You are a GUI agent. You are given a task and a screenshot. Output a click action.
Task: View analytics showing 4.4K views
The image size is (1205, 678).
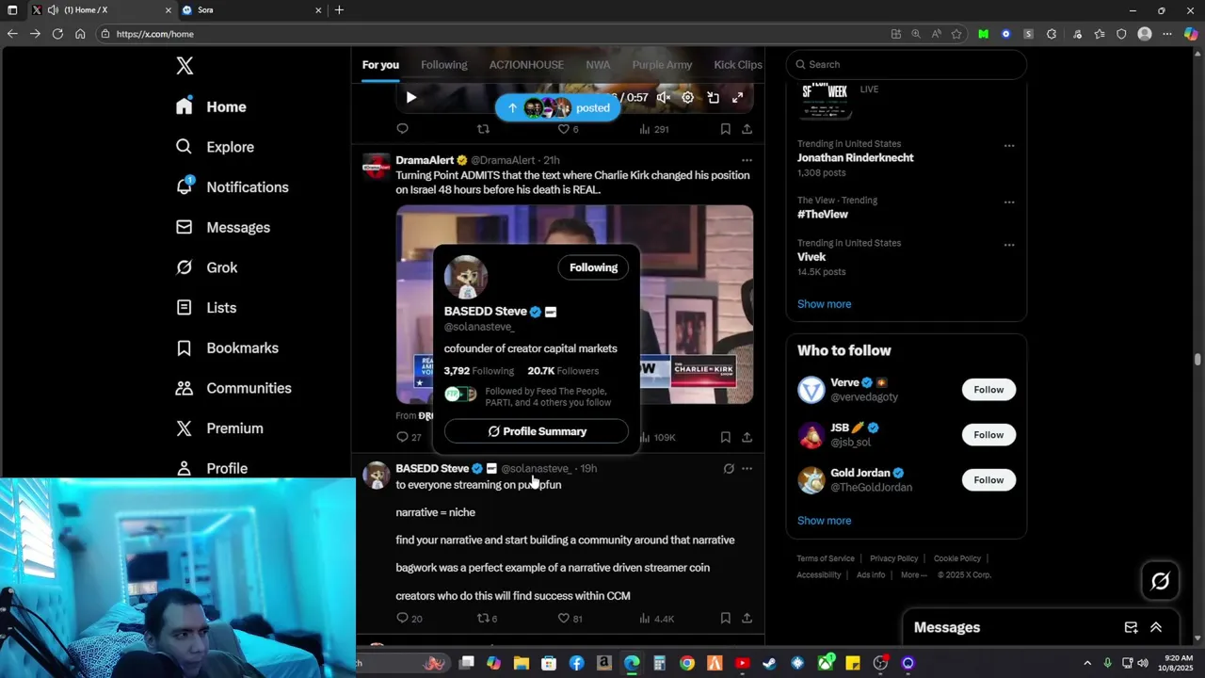click(656, 619)
